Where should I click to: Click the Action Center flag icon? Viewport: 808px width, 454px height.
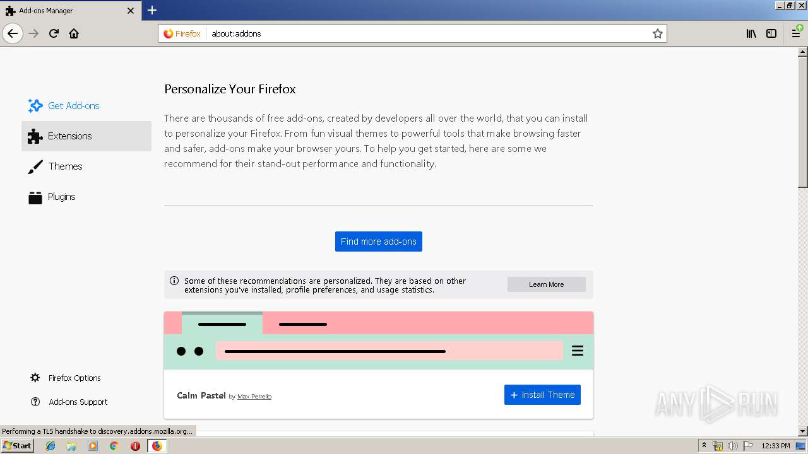click(748, 446)
